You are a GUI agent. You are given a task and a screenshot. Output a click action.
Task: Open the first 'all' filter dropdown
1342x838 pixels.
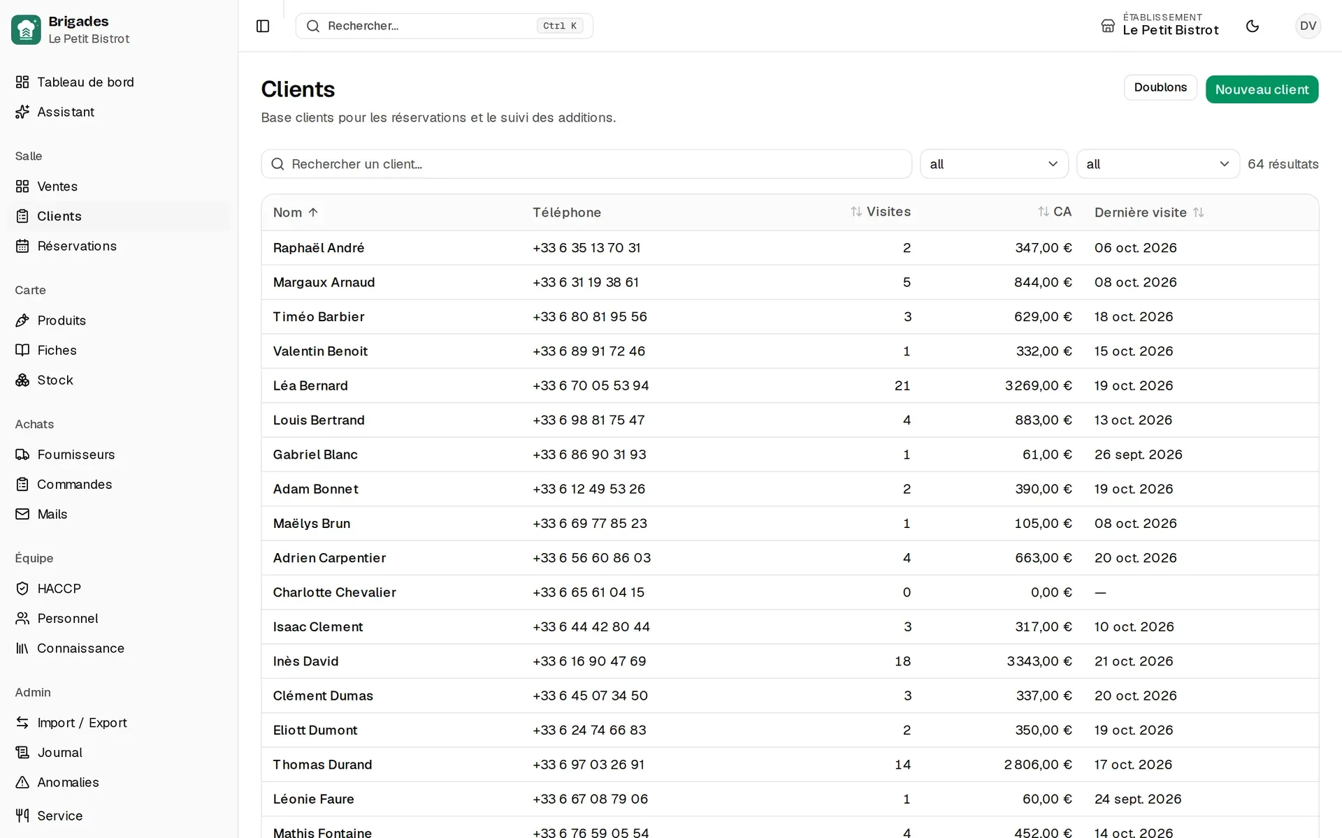[x=994, y=164]
